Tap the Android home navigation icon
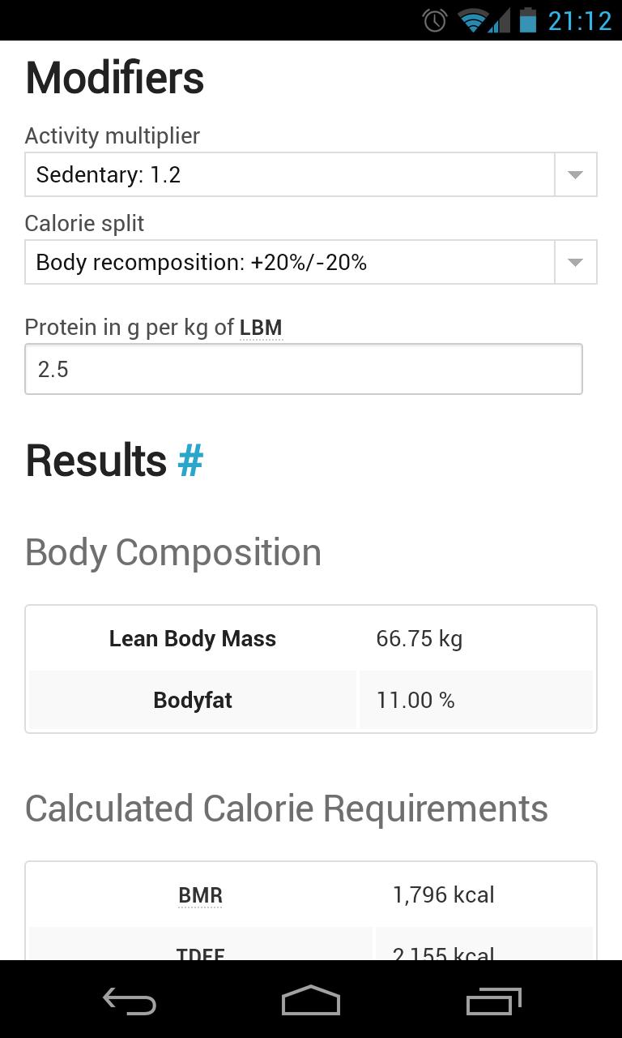The image size is (622, 1038). [311, 1001]
